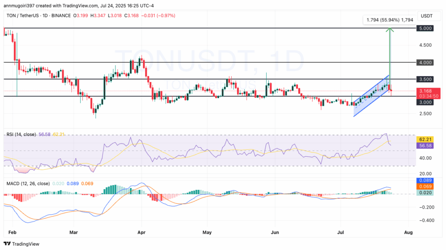
Task: Click the 5.000 horizontal line price label
Action: point(425,28)
